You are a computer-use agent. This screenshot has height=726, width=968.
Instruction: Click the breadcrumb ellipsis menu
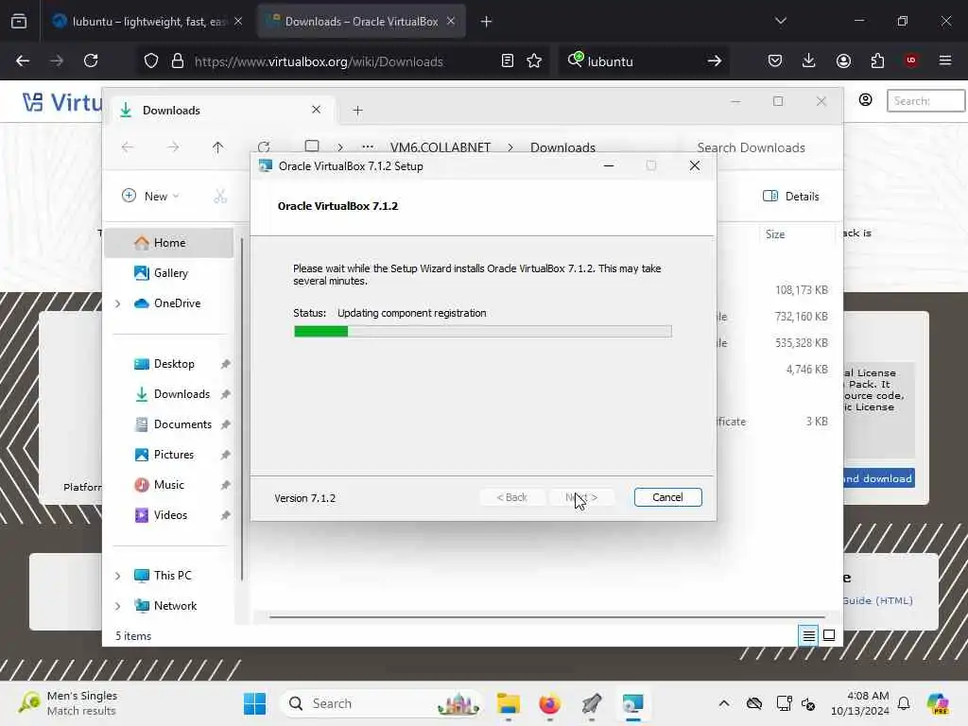tap(368, 147)
